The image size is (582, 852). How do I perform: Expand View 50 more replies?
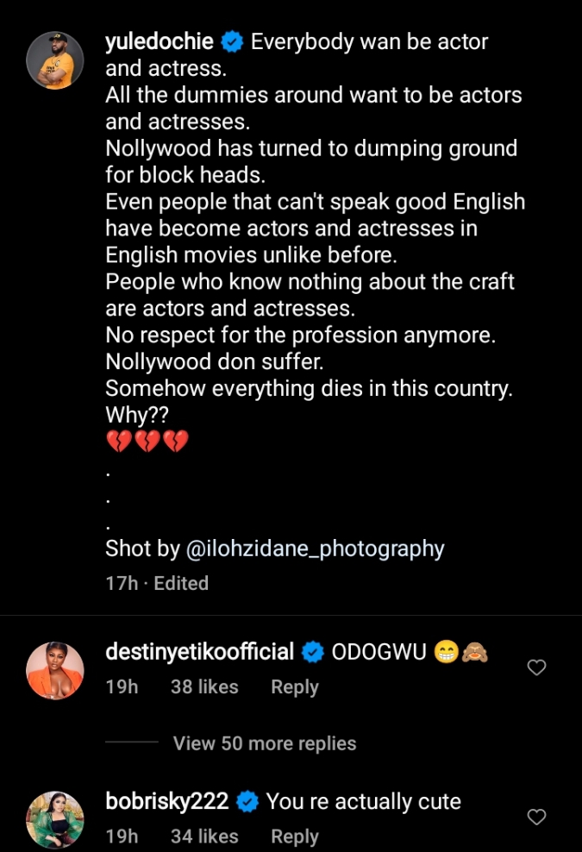[264, 743]
